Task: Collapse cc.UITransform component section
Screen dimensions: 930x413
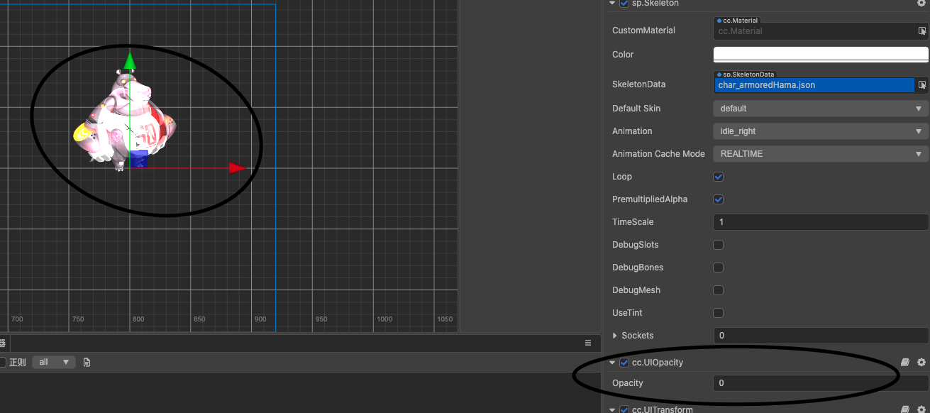Action: click(612, 409)
